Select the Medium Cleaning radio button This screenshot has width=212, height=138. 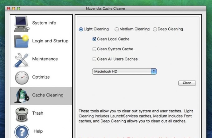point(117,29)
